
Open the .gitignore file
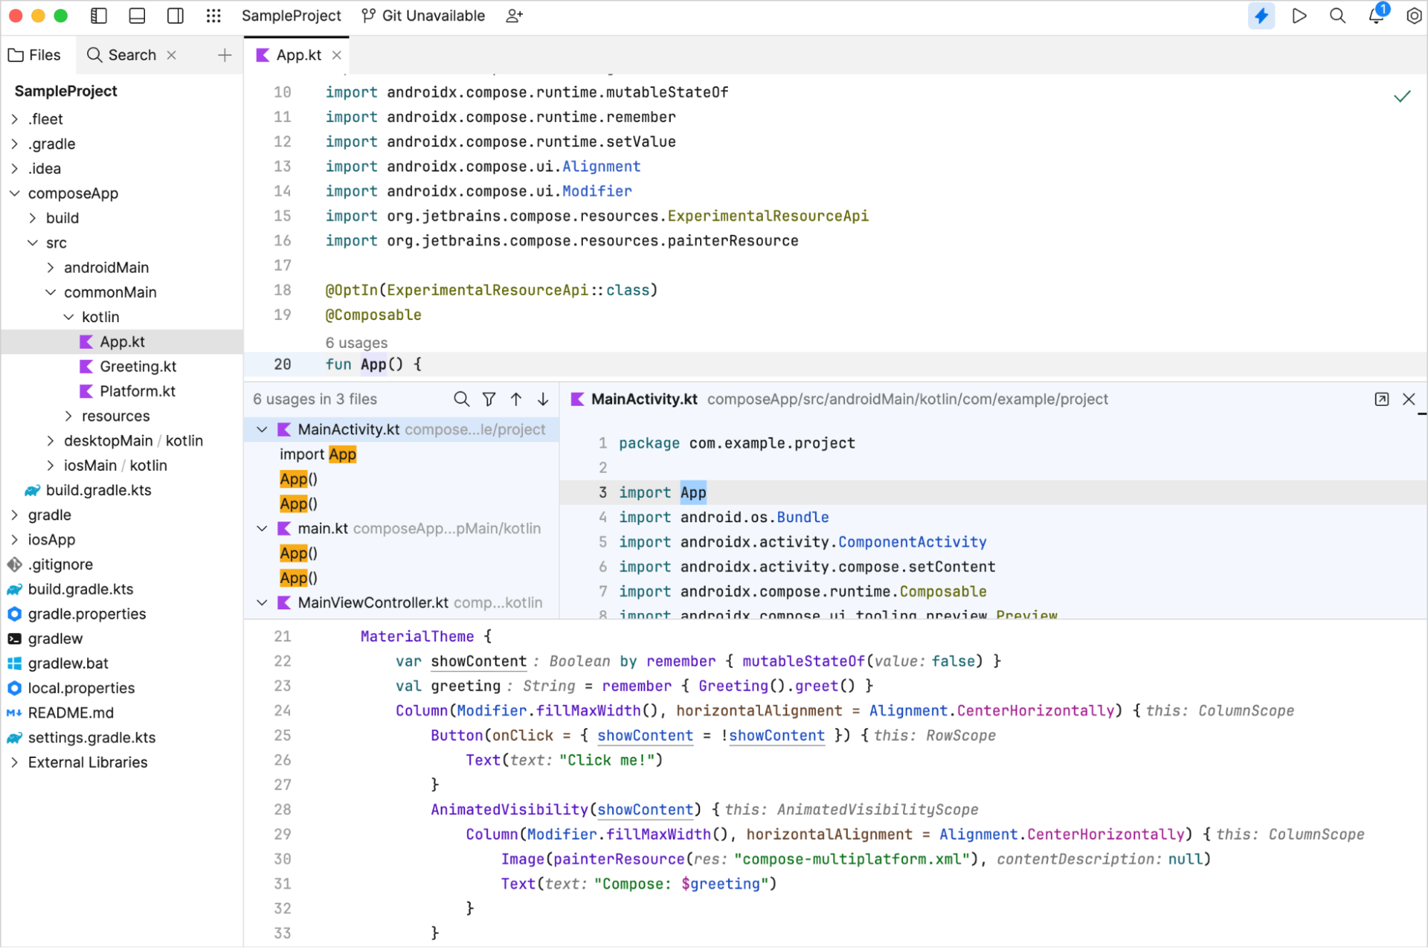pyautogui.click(x=60, y=564)
